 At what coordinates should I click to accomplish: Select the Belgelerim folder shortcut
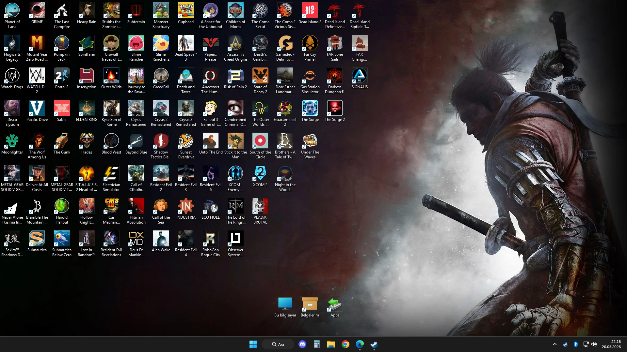(x=310, y=307)
